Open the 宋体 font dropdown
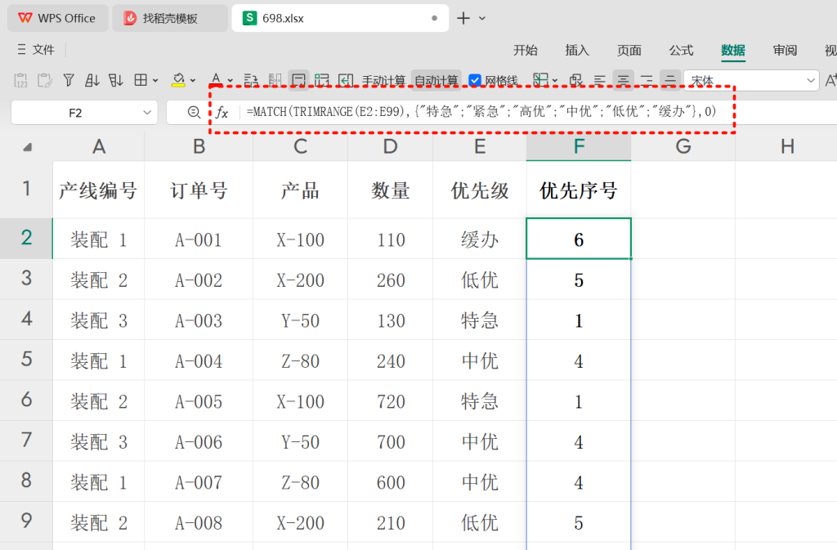Viewport: 837px width, 550px height. (x=811, y=81)
